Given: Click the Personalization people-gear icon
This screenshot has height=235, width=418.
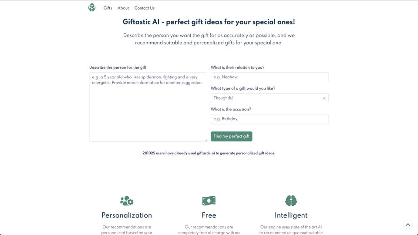Looking at the screenshot, I should (x=127, y=201).
